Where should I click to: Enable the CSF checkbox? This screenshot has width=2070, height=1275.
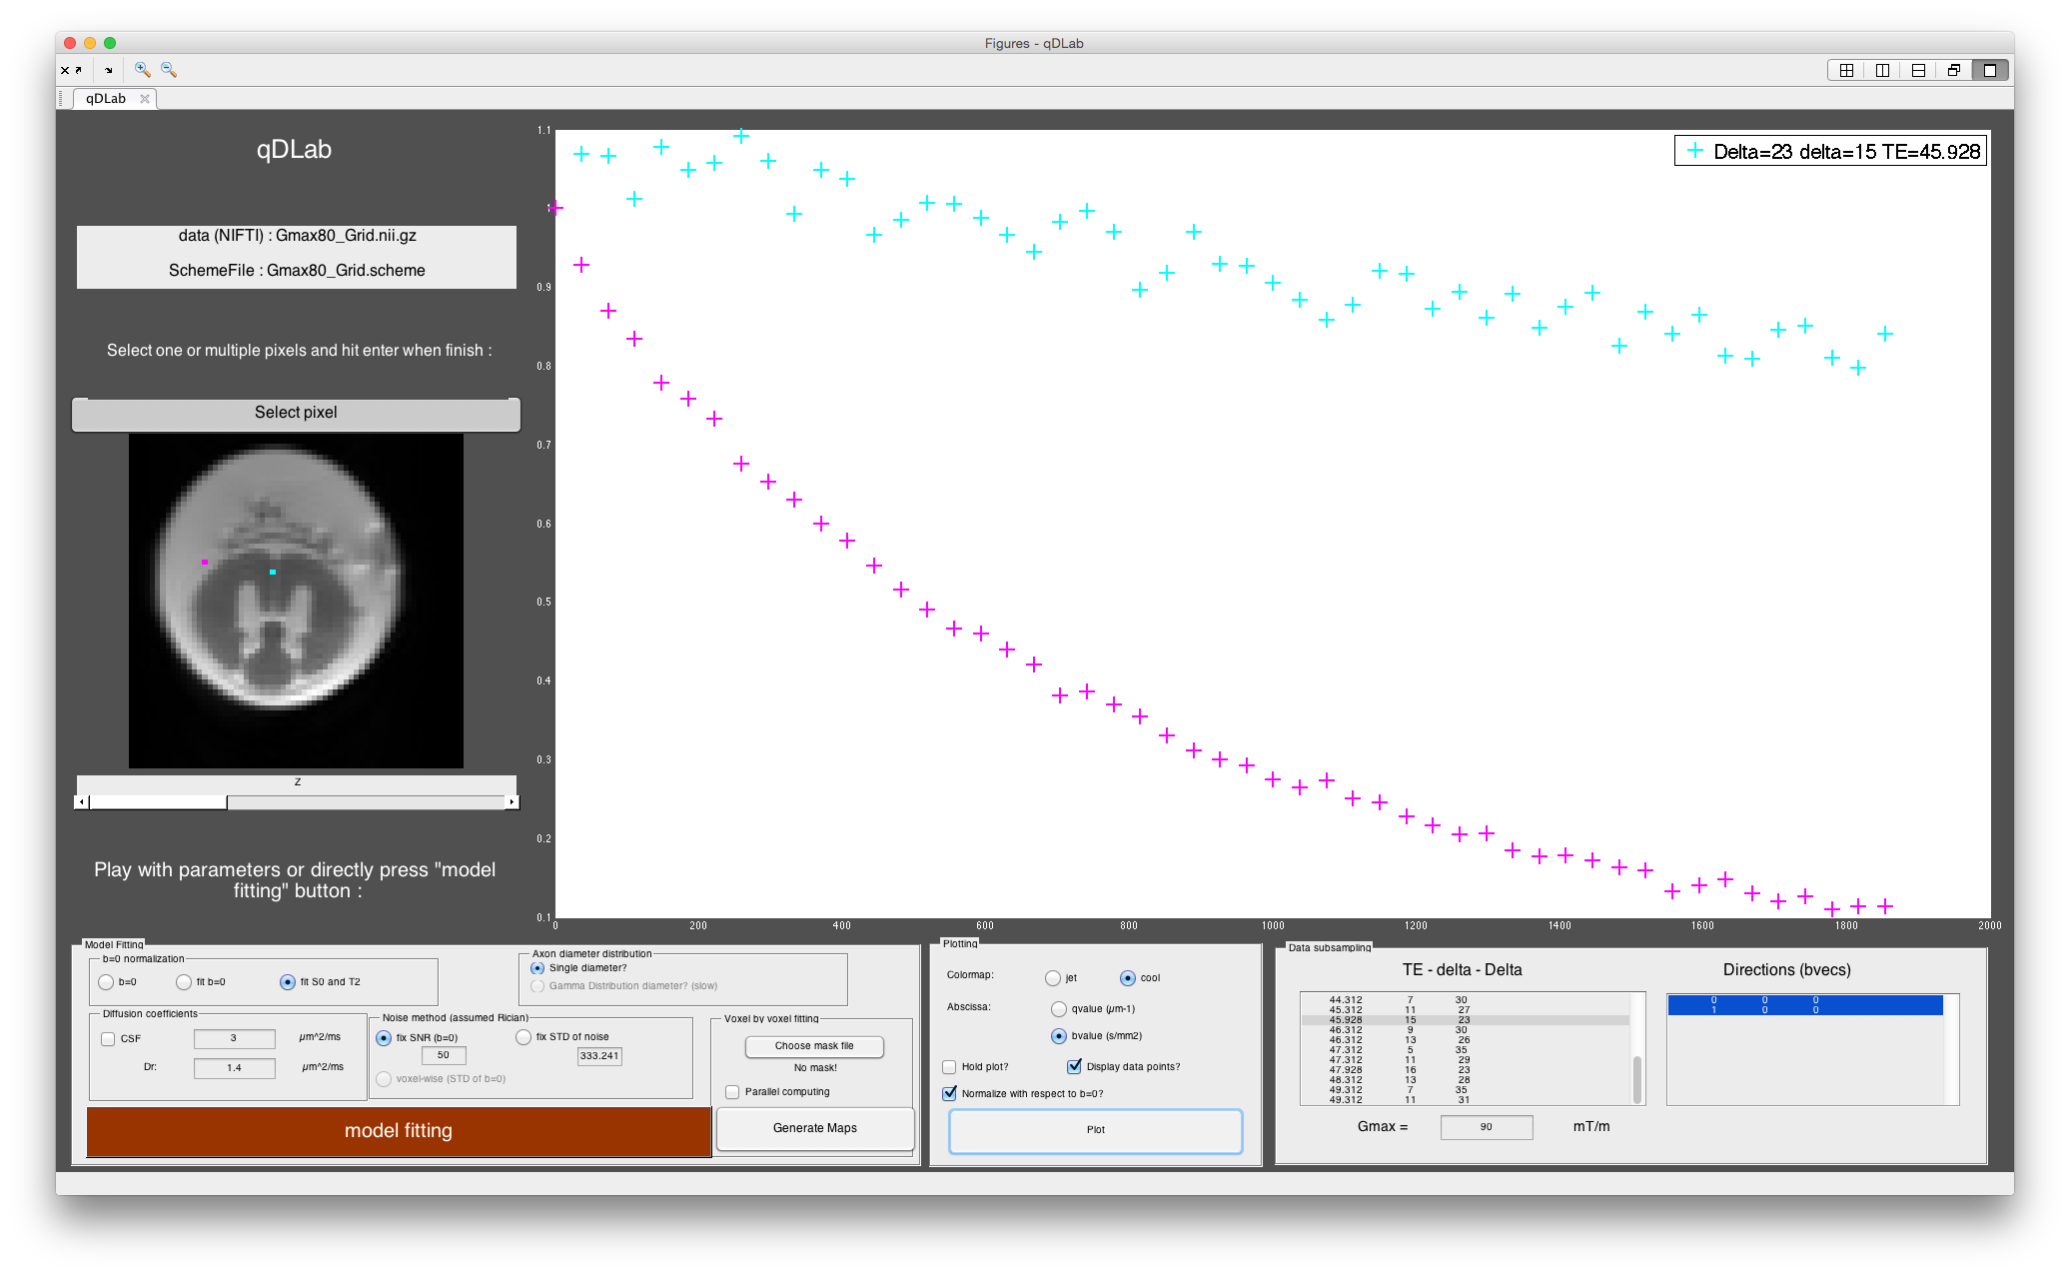pyautogui.click(x=108, y=1039)
